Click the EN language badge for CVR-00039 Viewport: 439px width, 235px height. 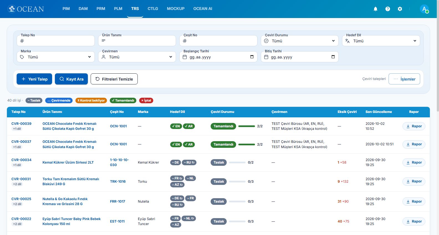click(176, 126)
